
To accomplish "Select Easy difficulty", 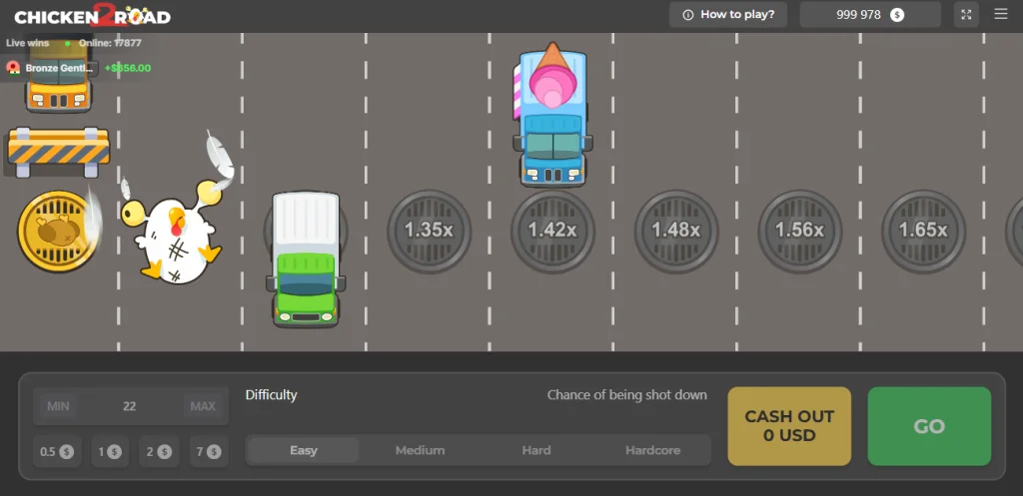I will (304, 450).
